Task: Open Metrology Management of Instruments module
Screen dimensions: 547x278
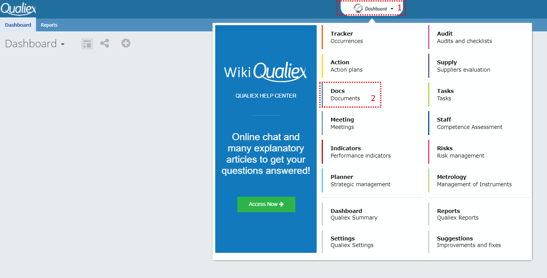Action: pos(479,180)
